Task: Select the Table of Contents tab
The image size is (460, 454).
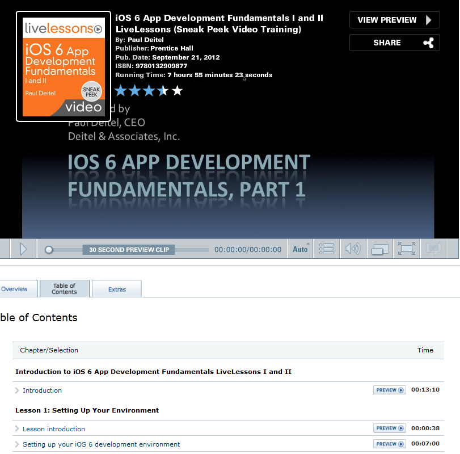Action: [64, 289]
